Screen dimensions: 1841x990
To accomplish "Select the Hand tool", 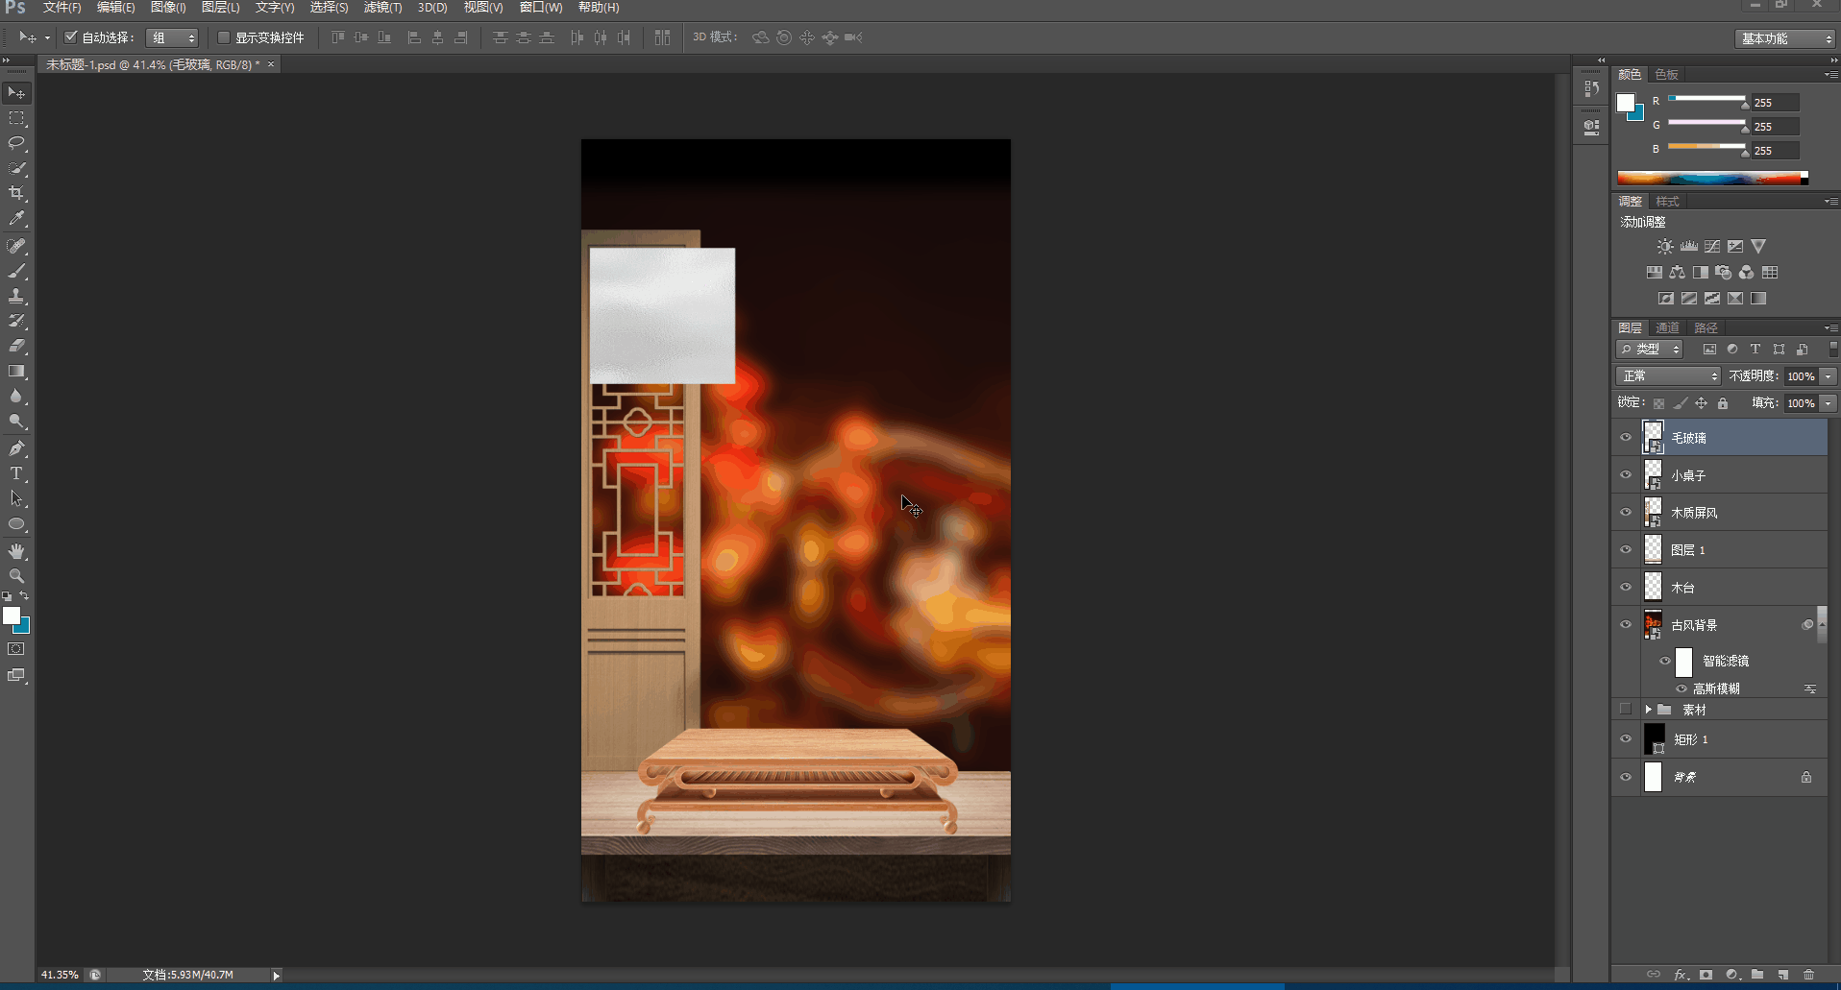I will 16,551.
